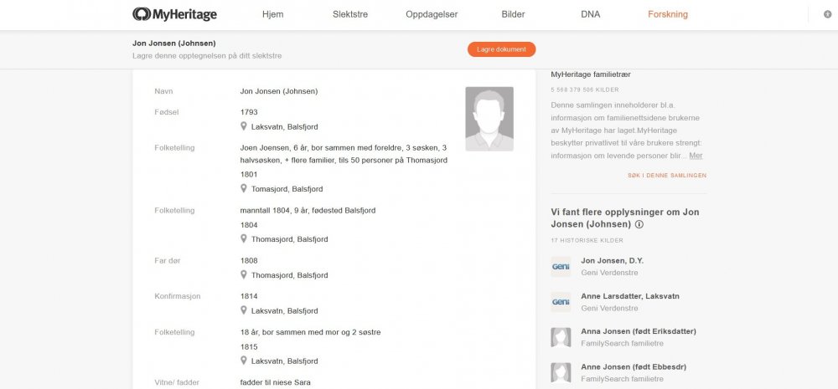The height and width of the screenshot is (389, 838).
Task: Click the location pin beside 1793 Laksvatn, Balsfjord
Action: click(244, 126)
